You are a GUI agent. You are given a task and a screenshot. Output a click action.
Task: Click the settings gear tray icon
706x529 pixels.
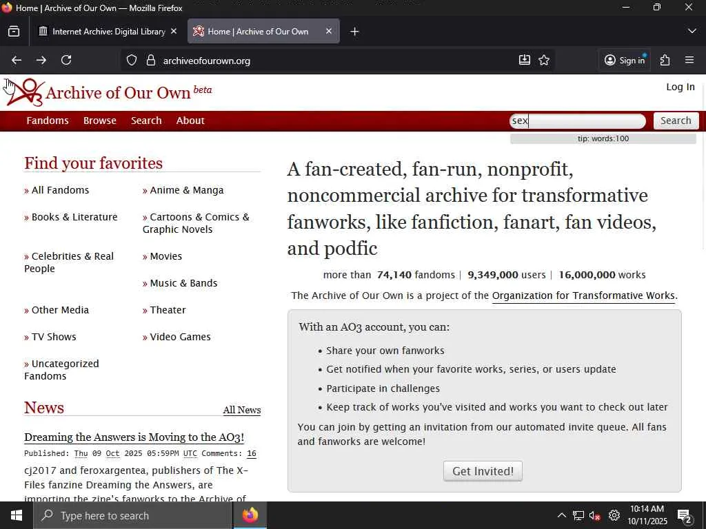(614, 515)
